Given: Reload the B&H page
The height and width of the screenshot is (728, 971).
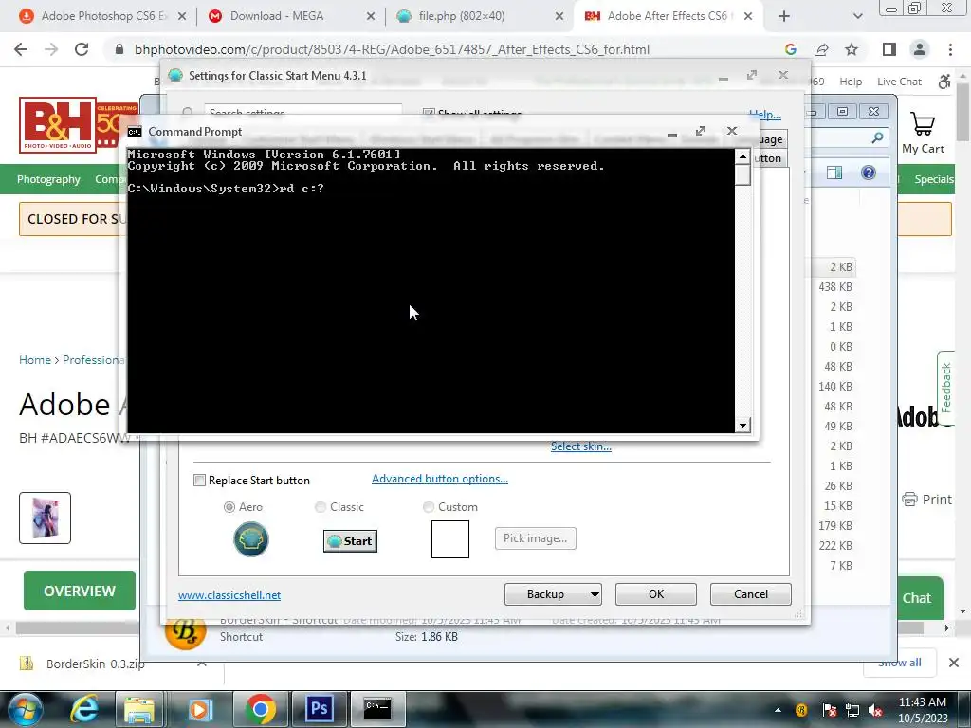Looking at the screenshot, I should click(x=82, y=49).
